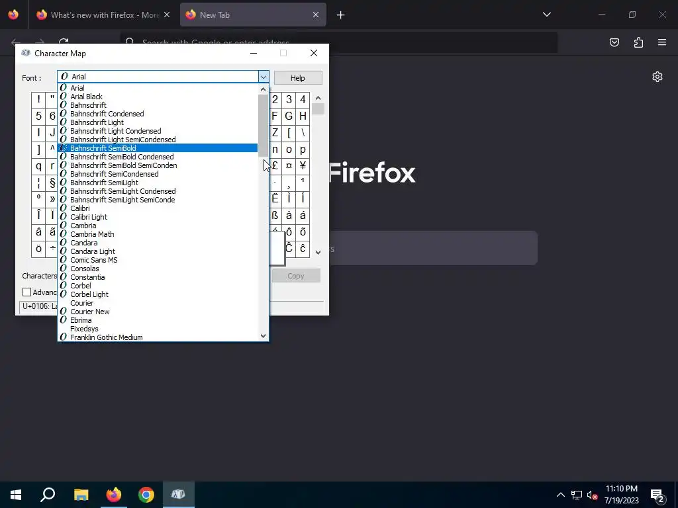Viewport: 678px width, 508px height.
Task: Click the Firefox View icon at tab strip start
Action: coord(13,15)
